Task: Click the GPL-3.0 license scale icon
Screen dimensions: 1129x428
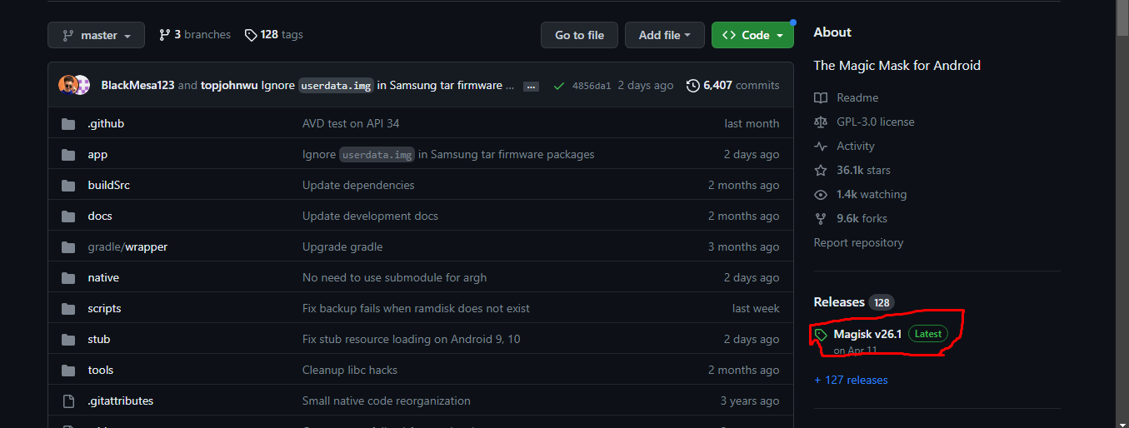Action: click(821, 122)
